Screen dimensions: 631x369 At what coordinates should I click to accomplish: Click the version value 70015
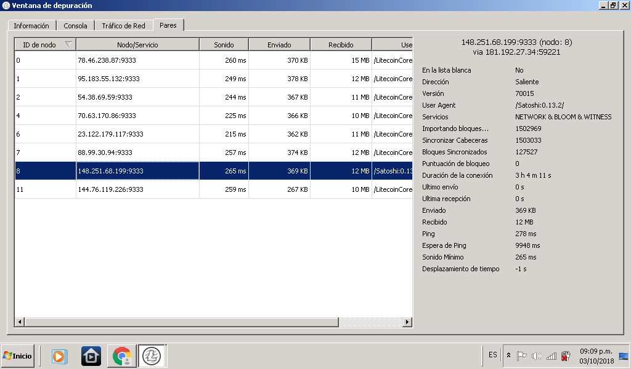[x=524, y=93]
